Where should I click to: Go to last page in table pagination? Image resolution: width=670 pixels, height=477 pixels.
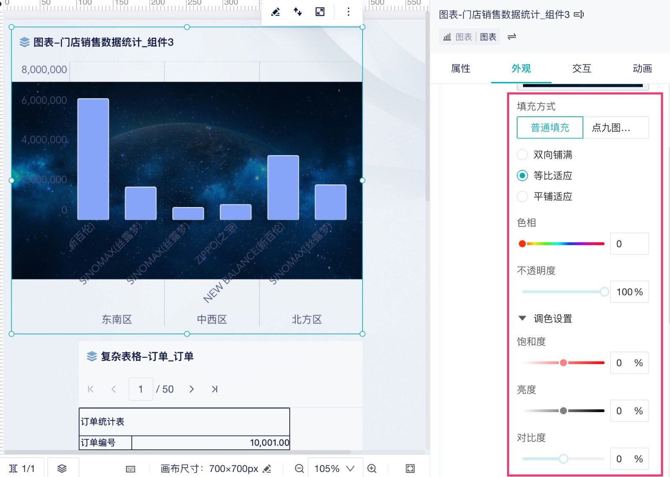(x=214, y=389)
